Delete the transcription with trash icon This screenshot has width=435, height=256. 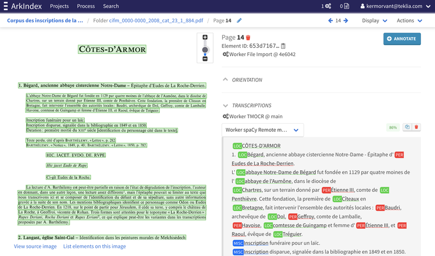pyautogui.click(x=416, y=127)
